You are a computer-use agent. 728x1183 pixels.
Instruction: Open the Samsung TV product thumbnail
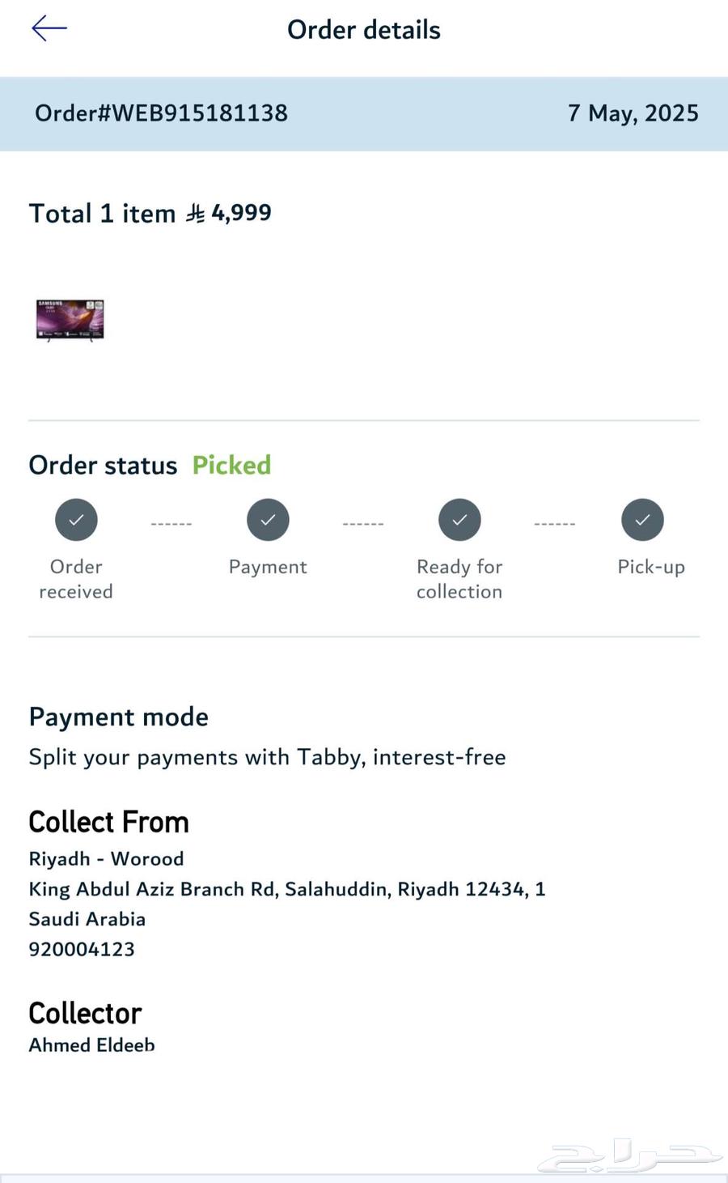[x=70, y=319]
